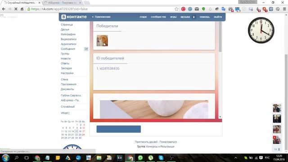Click the red circular 'e' extension icon
The width and height of the screenshot is (288, 162).
(183, 9)
